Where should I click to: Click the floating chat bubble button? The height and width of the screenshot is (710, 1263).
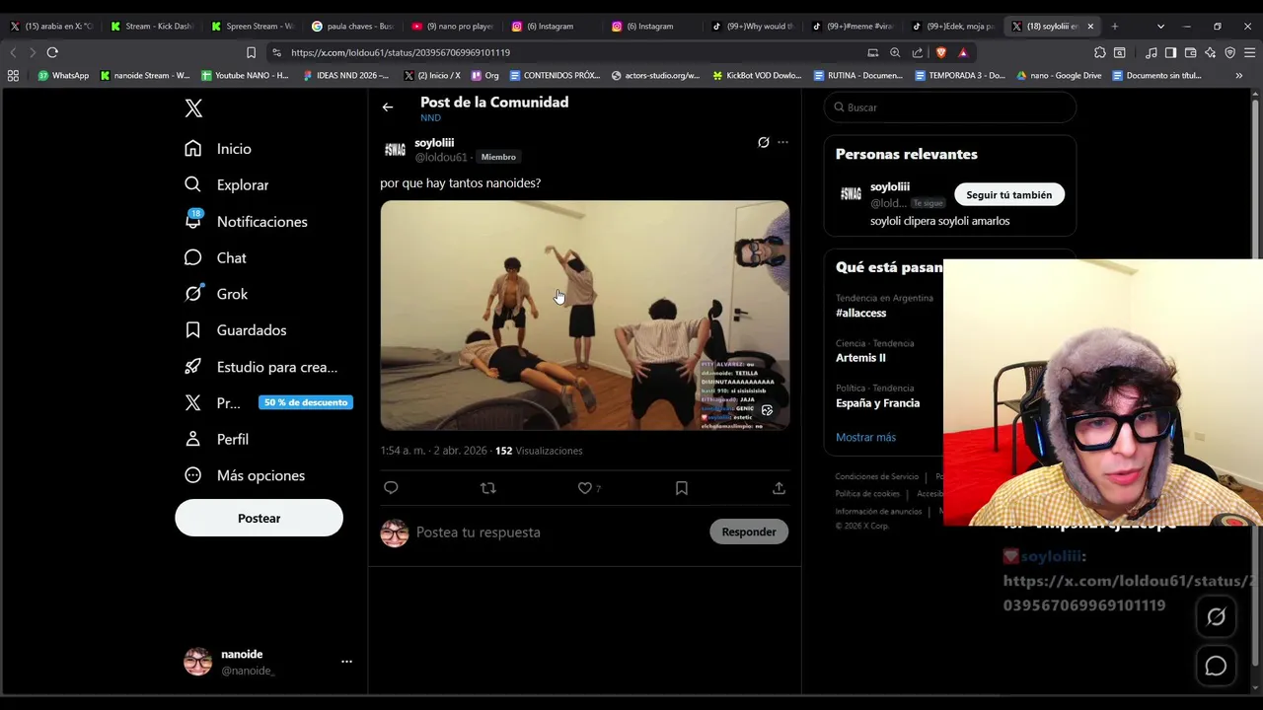point(1216,667)
